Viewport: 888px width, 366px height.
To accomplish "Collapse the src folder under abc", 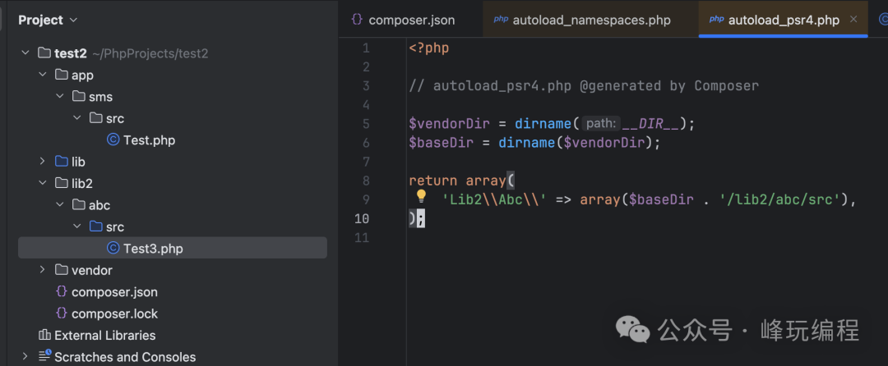I will coord(76,226).
